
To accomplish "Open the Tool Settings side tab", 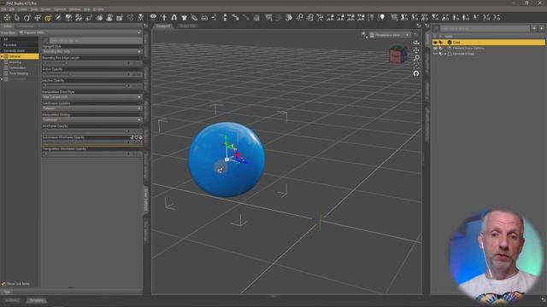I will 146,231.
